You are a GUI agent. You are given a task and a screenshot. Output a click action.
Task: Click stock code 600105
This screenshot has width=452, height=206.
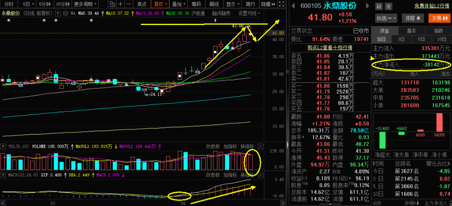point(310,6)
